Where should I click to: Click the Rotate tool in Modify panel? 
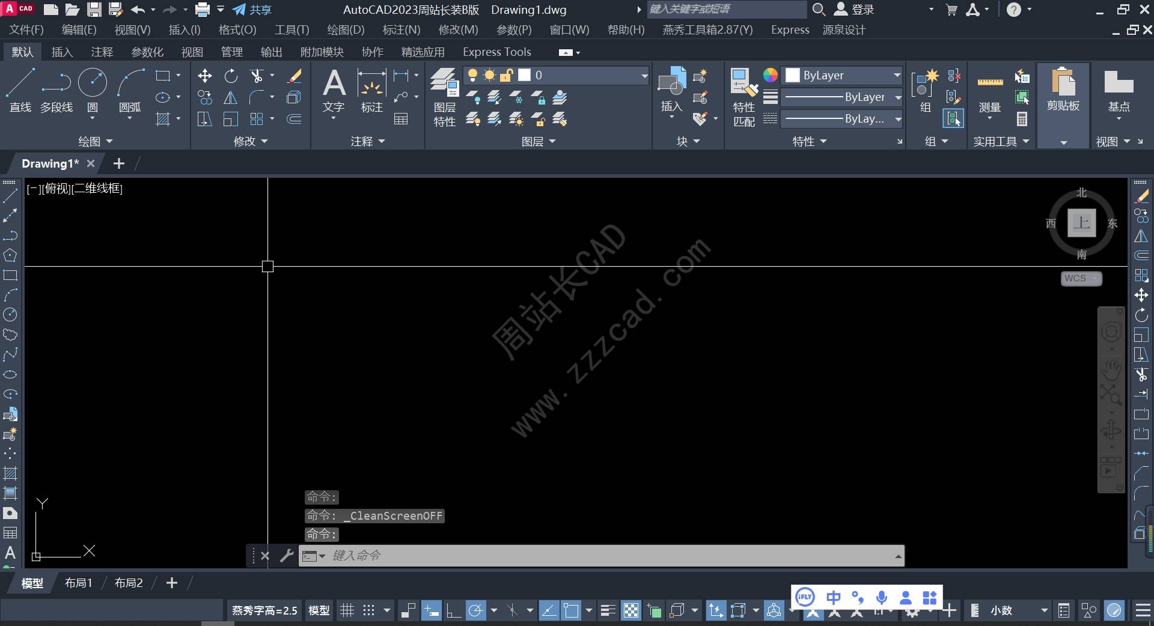[231, 76]
